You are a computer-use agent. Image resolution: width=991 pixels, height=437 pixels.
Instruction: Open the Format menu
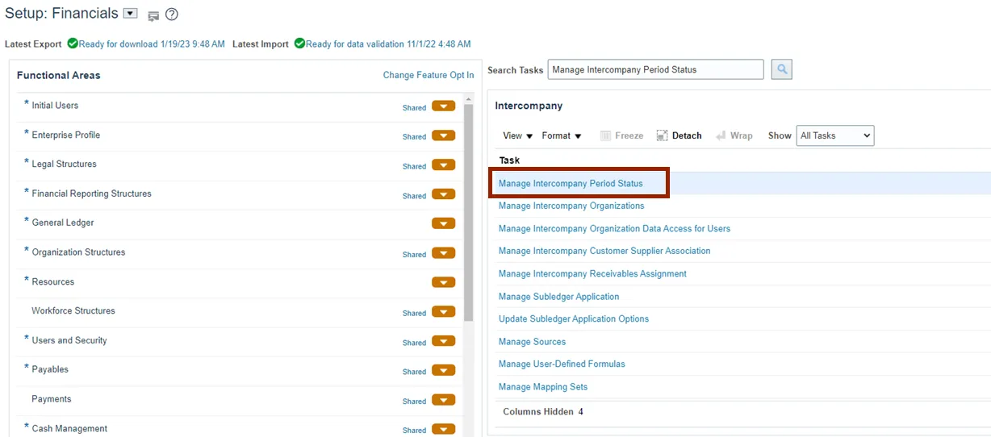click(561, 135)
